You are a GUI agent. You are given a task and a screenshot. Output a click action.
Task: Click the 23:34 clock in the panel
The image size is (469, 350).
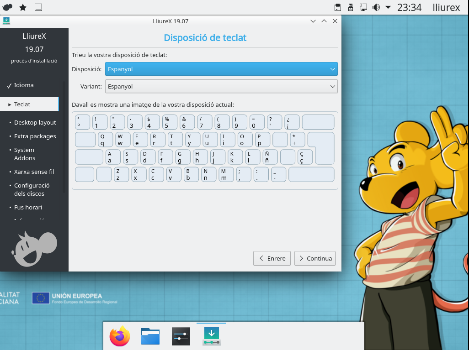click(x=409, y=7)
